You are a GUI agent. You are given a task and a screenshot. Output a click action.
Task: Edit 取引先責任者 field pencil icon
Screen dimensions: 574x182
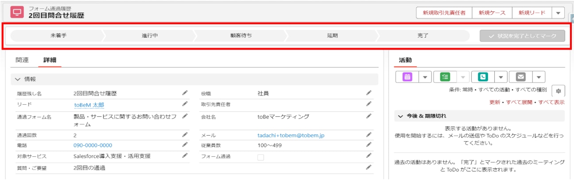tap(368, 104)
